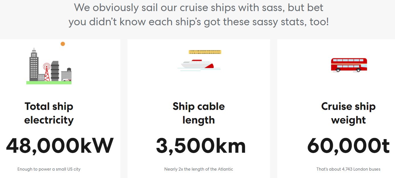Screen dimensions: 395x178
Task: Click 'Enough to power a small US city'
Action: [x=49, y=169]
